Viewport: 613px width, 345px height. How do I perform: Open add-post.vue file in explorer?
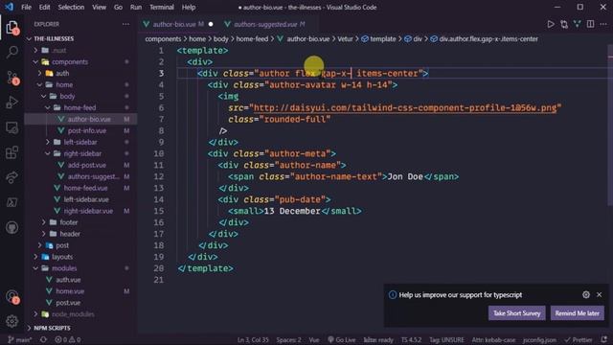(87, 165)
